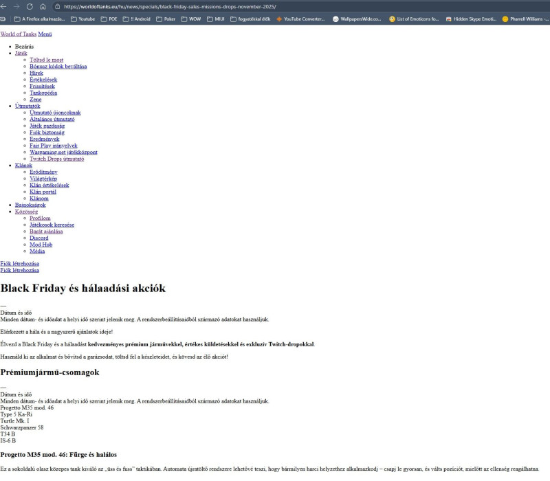Open the Youtube bookmark folder
Viewport: 550px width, 481px height.
pyautogui.click(x=83, y=19)
